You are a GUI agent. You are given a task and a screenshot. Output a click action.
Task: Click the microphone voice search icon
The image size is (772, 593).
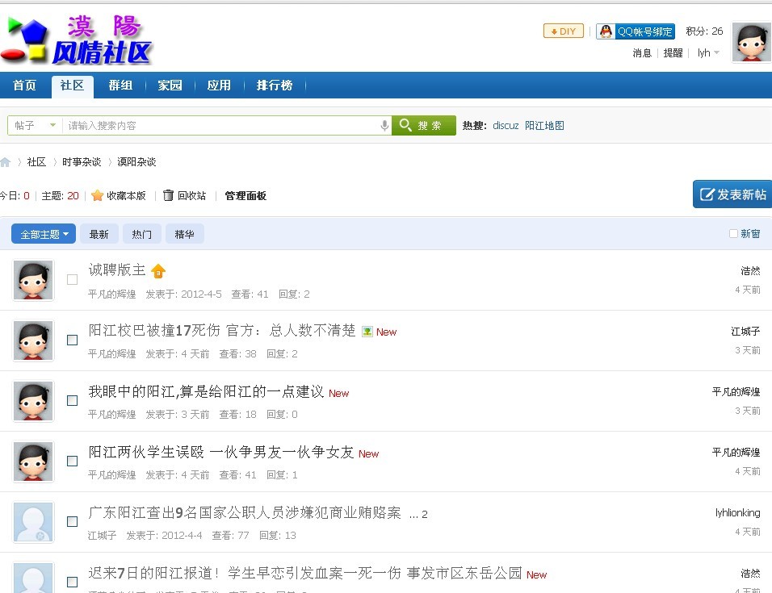[x=384, y=126]
